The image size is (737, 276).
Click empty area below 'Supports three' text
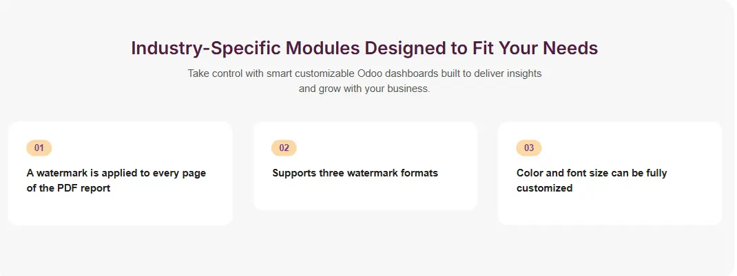(365, 196)
